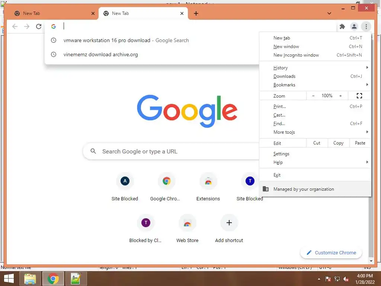381x286 pixels.
Task: Click the page vertical scrollbar
Action: pos(371,226)
